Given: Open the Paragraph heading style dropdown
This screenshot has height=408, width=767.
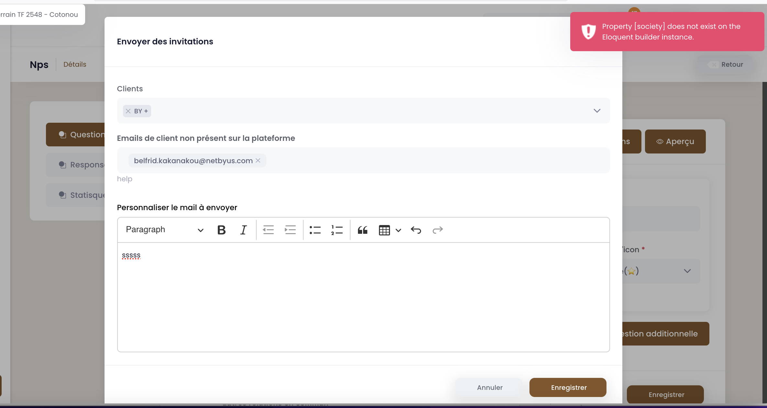Looking at the screenshot, I should point(165,230).
